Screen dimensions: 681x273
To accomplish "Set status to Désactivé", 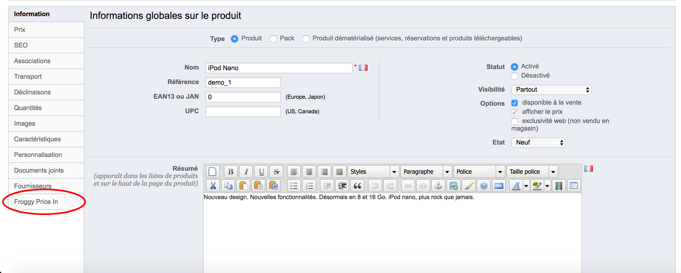I will click(515, 76).
